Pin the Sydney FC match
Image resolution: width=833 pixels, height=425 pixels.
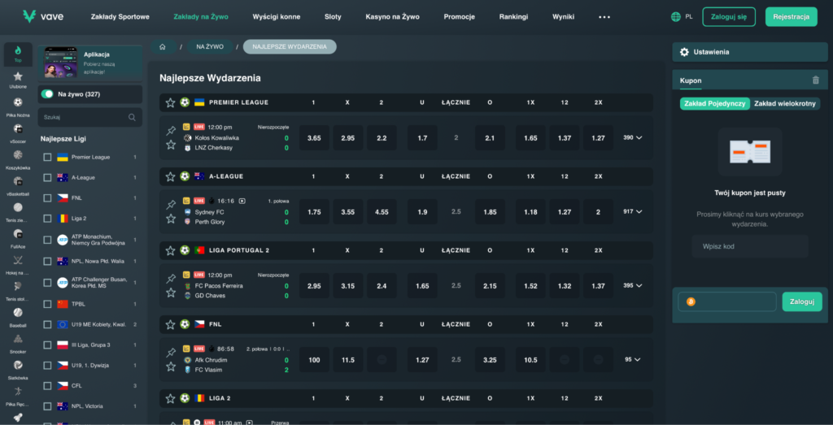pyautogui.click(x=171, y=204)
